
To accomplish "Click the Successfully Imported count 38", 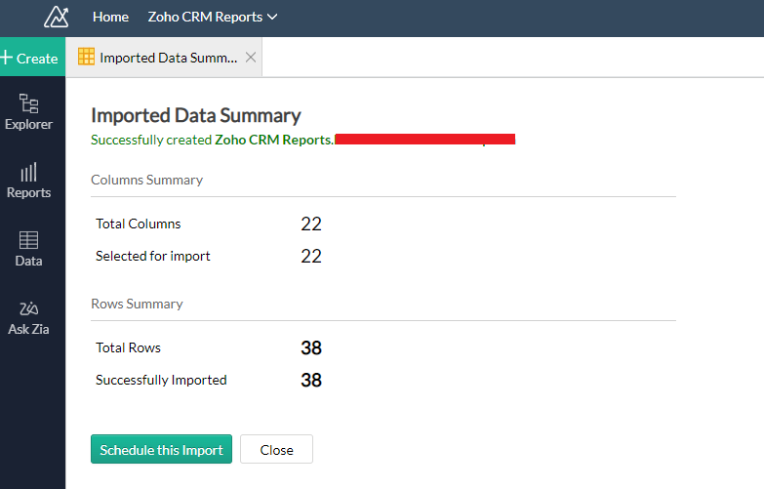I will [311, 381].
